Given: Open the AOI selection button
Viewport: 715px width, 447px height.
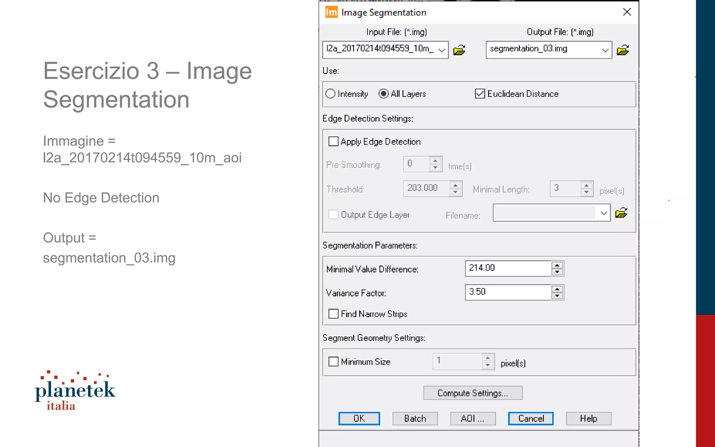Looking at the screenshot, I should tap(473, 418).
